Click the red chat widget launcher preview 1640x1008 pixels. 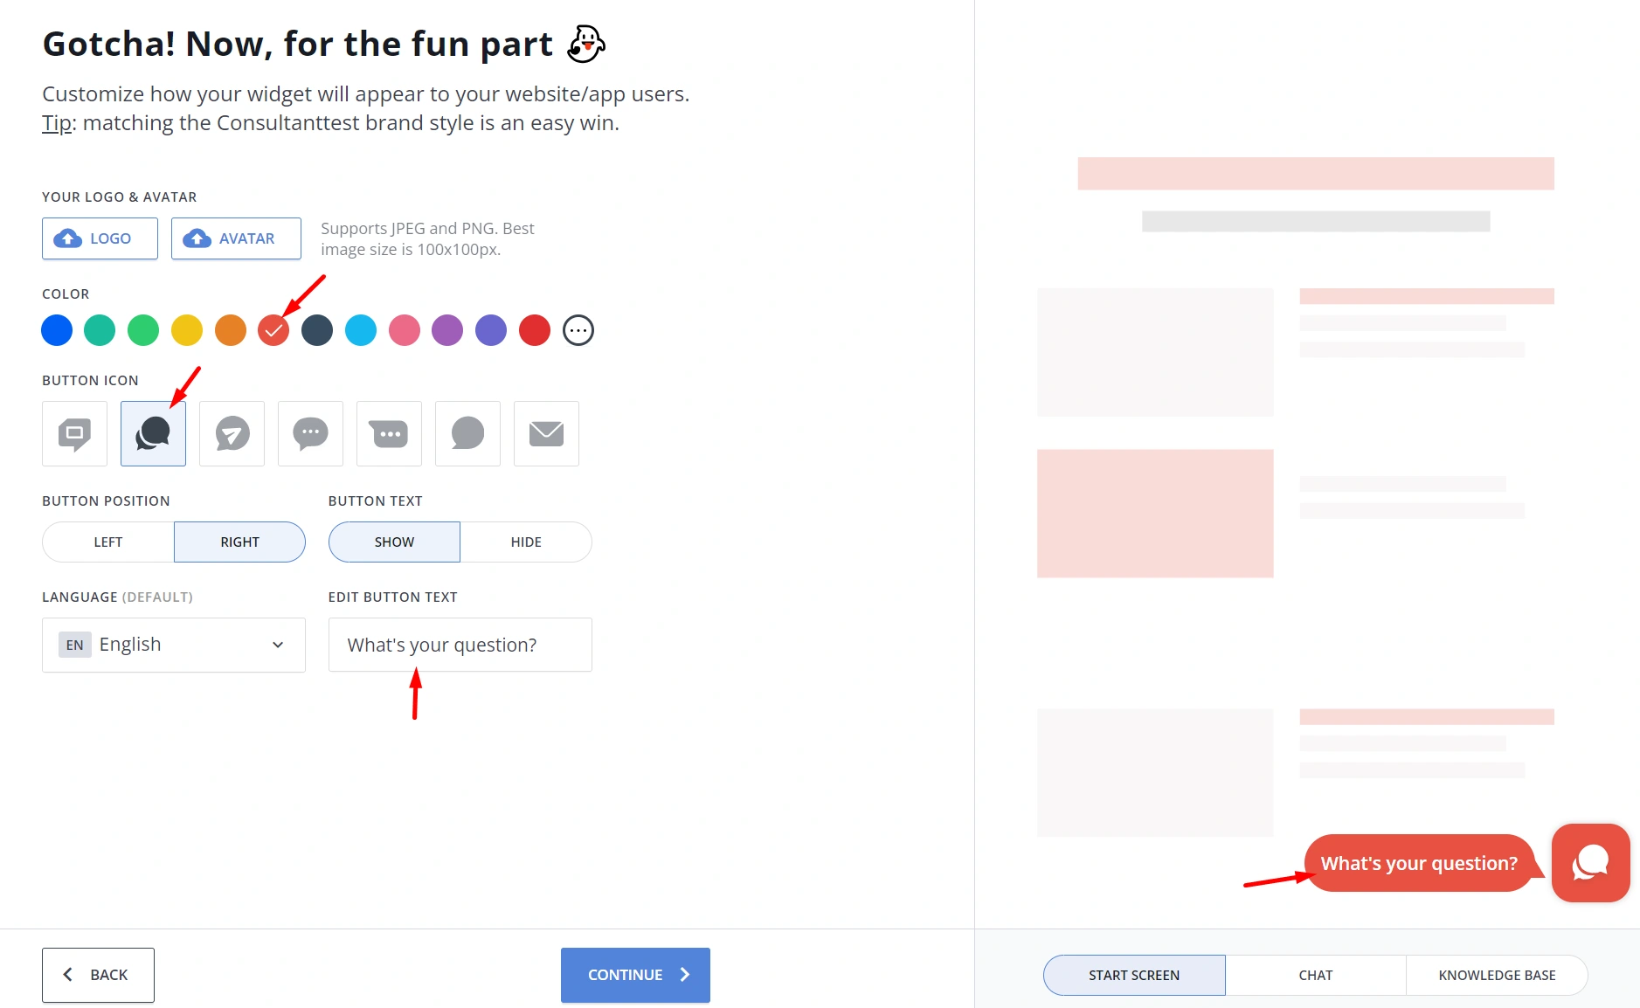(x=1590, y=863)
